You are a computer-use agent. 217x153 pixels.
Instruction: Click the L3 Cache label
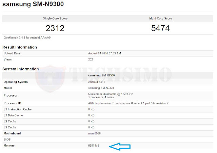coord(10,128)
